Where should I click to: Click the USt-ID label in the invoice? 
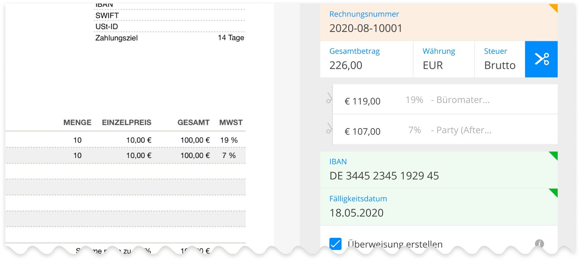tap(107, 26)
